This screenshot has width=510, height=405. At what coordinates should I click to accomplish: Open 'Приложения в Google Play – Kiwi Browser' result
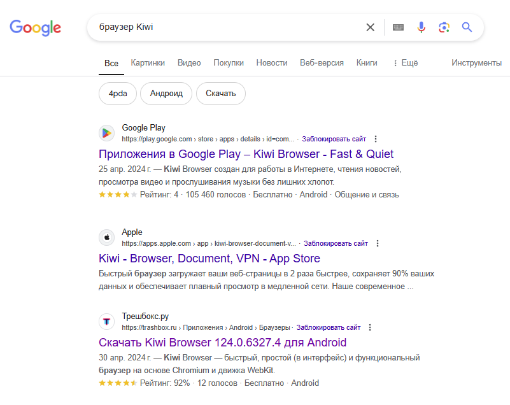[246, 154]
